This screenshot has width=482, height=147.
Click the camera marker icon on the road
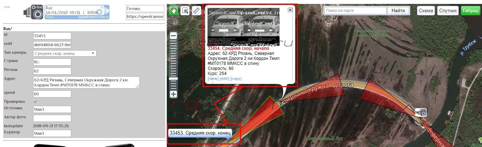coord(421,113)
